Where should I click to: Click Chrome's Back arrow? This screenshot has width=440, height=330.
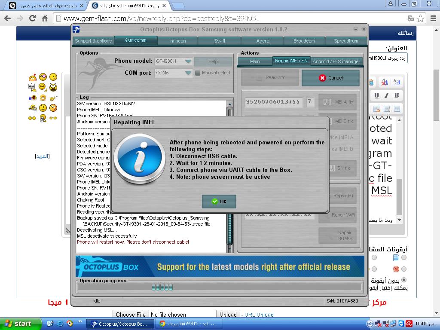point(8,18)
